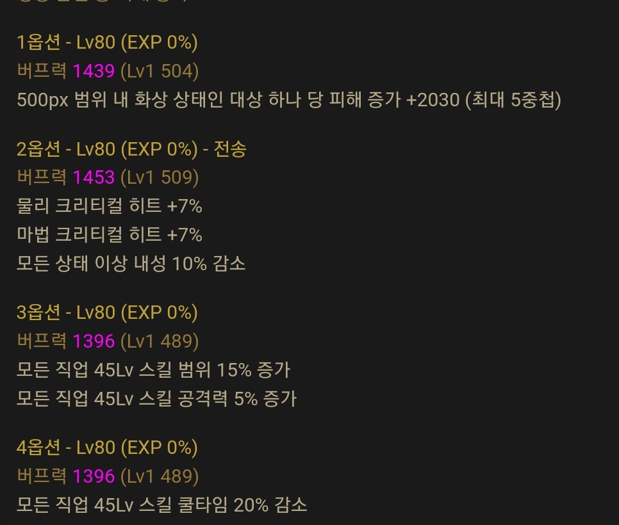Click the 4옵션 Lv80 heading
The image size is (619, 525).
point(107,448)
